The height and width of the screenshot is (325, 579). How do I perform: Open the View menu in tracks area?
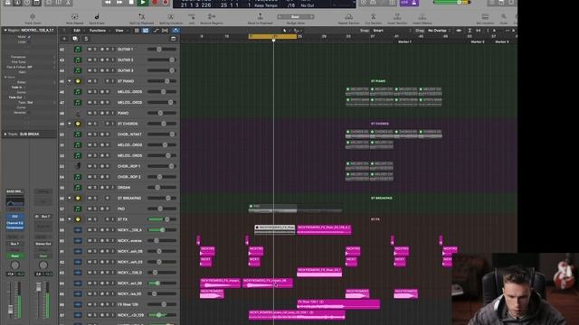tap(119, 31)
